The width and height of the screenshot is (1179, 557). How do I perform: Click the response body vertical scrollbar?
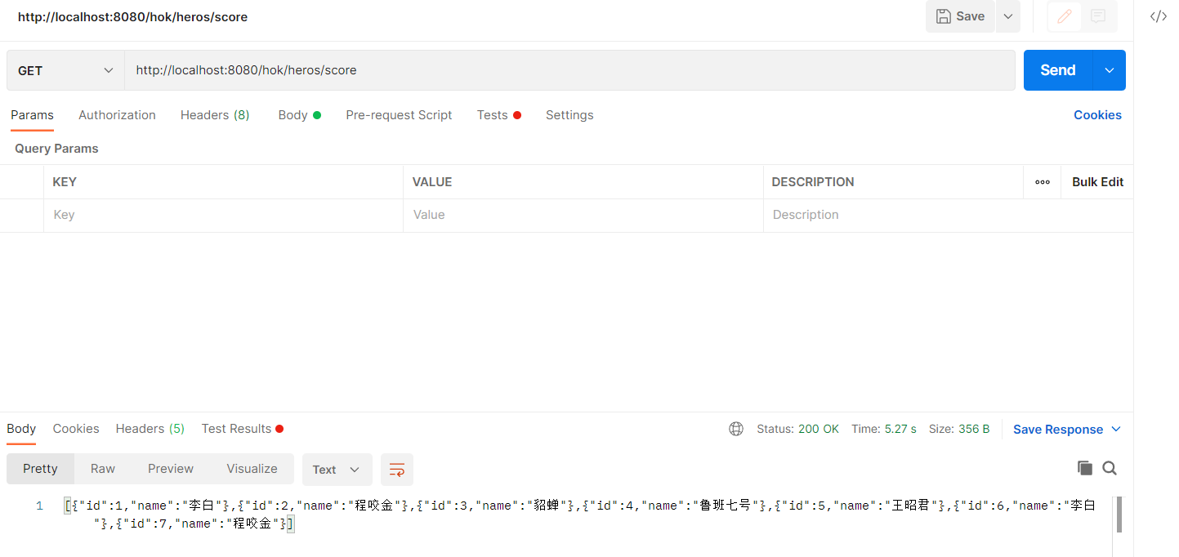pyautogui.click(x=1118, y=515)
